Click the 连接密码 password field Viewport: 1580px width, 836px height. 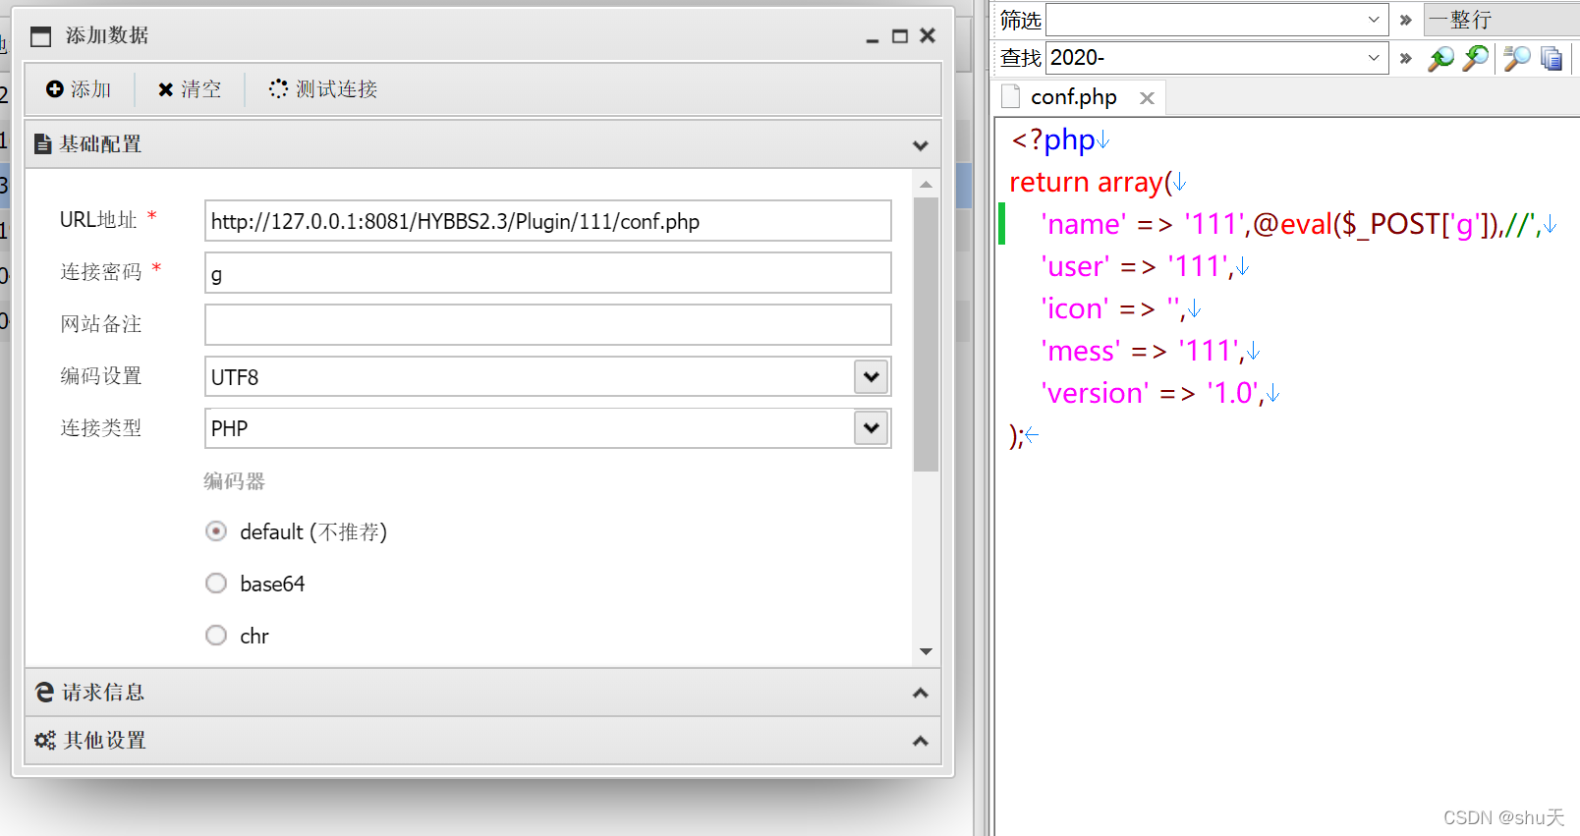click(x=548, y=273)
